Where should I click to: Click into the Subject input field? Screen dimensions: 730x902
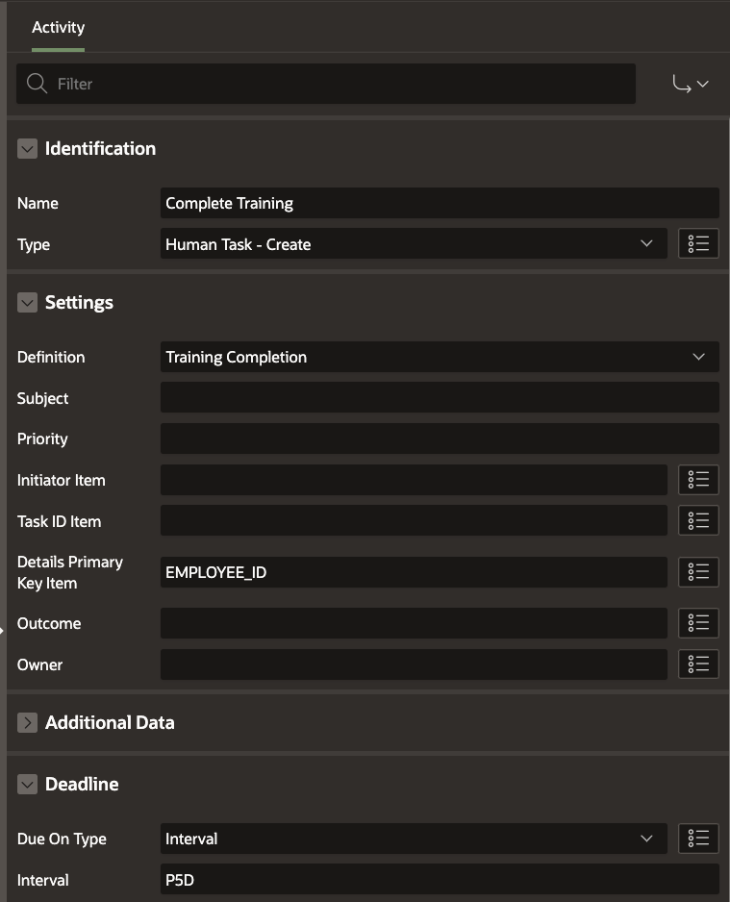pos(440,398)
